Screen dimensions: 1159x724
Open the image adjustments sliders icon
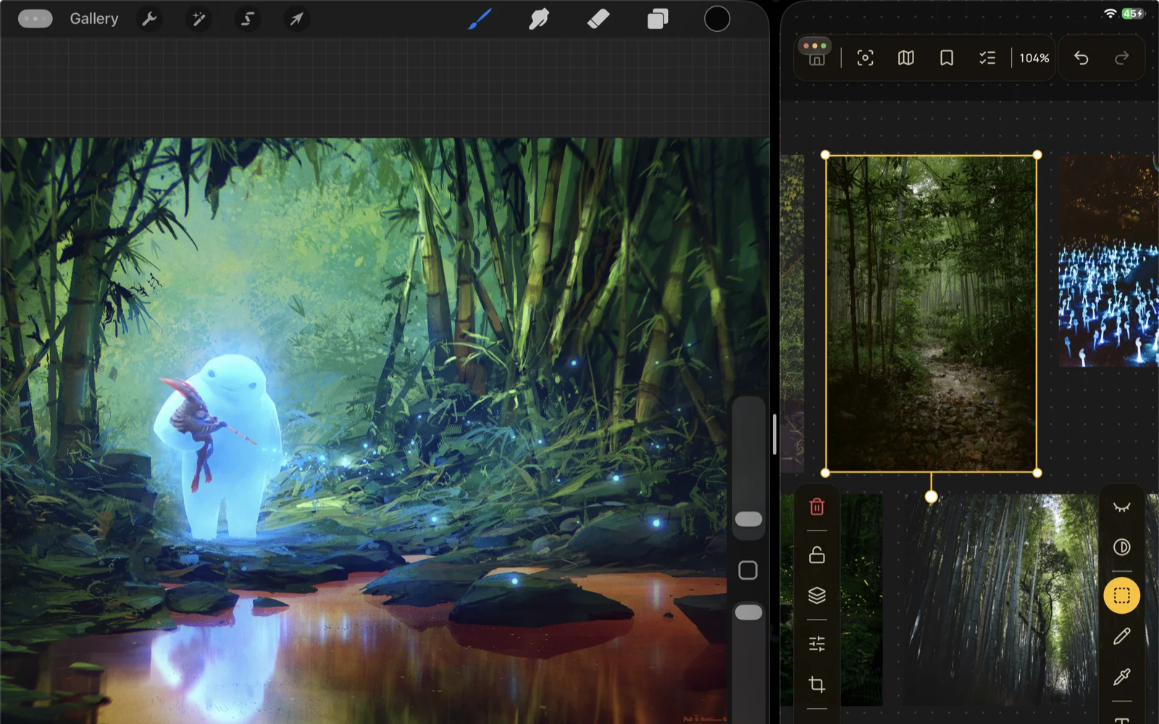point(816,644)
